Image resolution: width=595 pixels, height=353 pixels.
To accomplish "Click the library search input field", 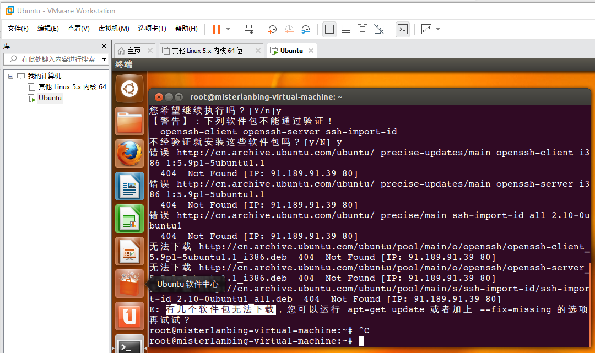I will click(55, 59).
